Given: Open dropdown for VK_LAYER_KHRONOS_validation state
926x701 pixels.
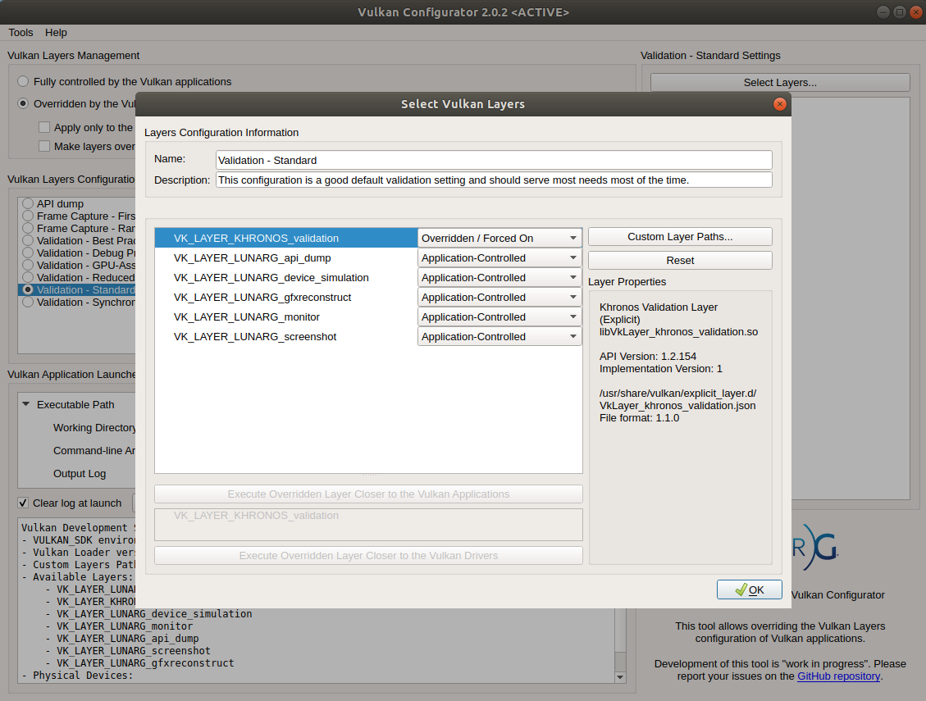Looking at the screenshot, I should [499, 238].
